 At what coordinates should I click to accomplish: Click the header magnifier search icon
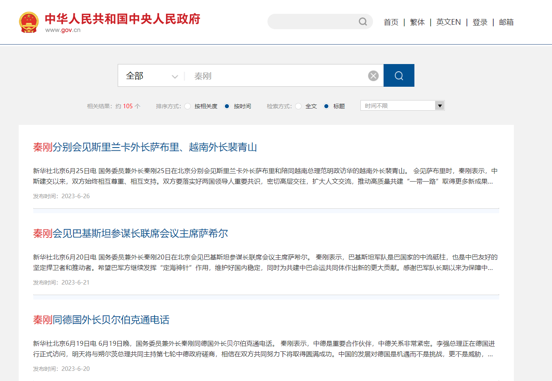[362, 21]
